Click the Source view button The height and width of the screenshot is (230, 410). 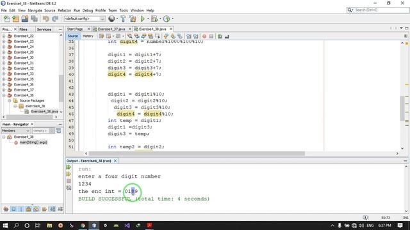tap(72, 36)
